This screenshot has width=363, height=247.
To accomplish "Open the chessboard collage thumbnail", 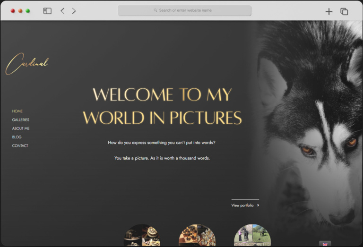I will point(197,235).
